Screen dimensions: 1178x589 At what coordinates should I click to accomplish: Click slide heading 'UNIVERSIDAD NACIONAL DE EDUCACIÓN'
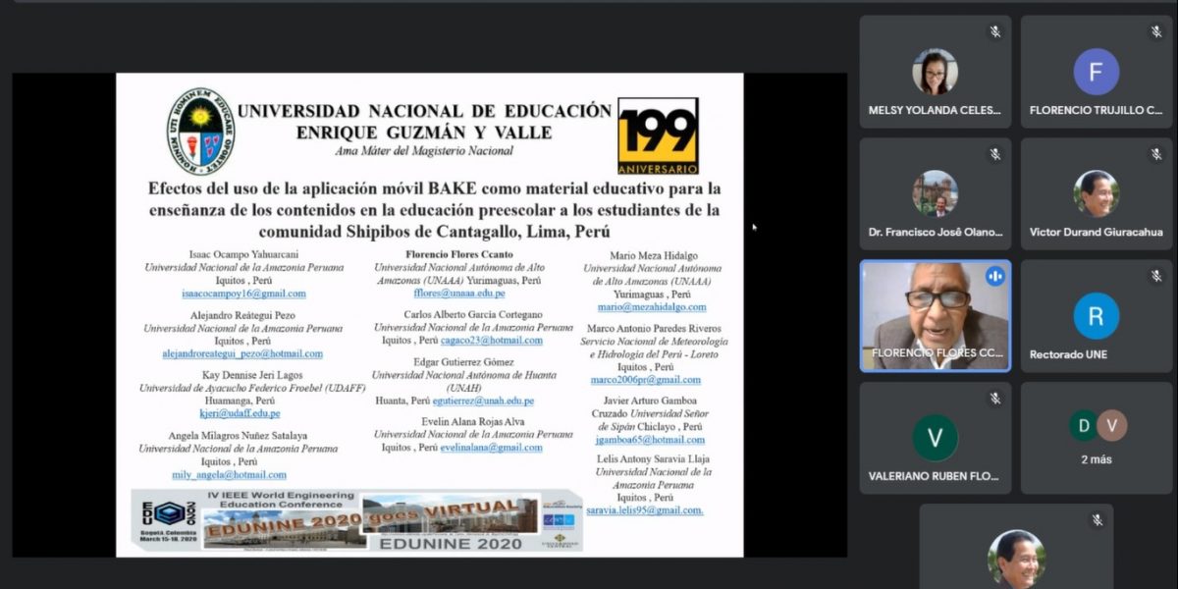[x=424, y=111]
